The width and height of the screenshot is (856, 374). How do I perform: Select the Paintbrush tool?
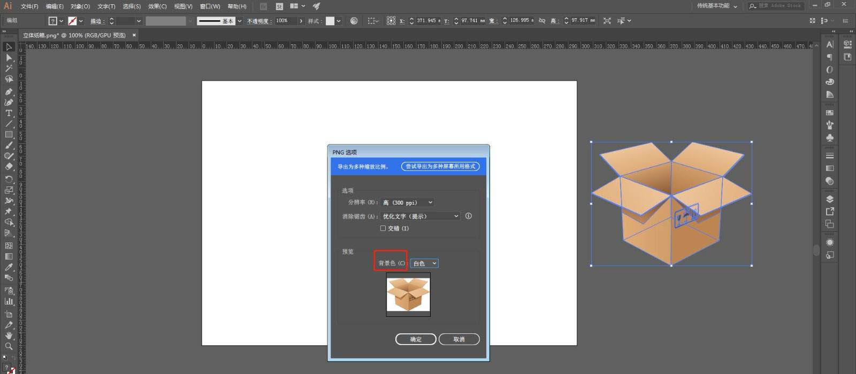[x=9, y=145]
